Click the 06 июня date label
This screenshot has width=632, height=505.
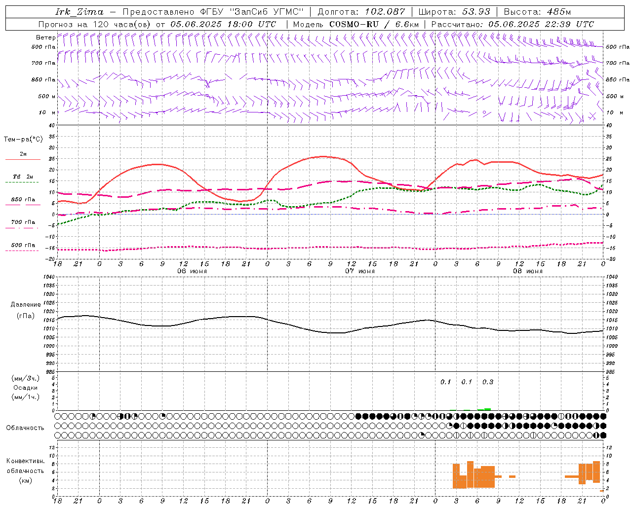(192, 271)
